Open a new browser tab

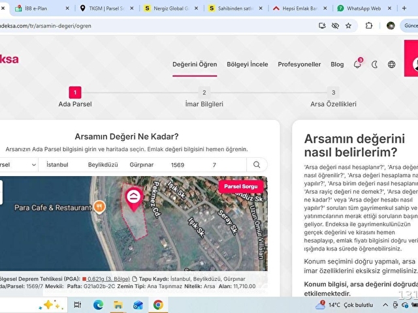coord(404,8)
